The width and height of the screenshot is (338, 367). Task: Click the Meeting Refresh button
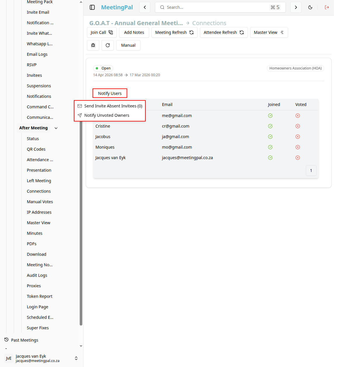(174, 32)
